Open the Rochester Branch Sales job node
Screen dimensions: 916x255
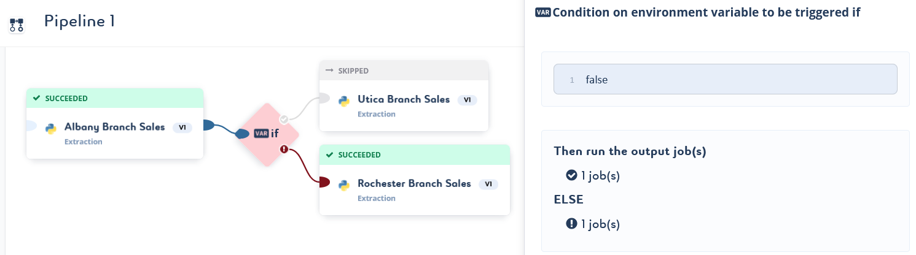[415, 180]
